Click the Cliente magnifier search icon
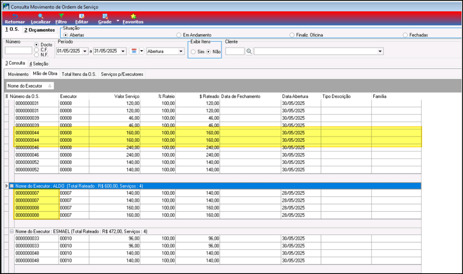 click(249, 51)
